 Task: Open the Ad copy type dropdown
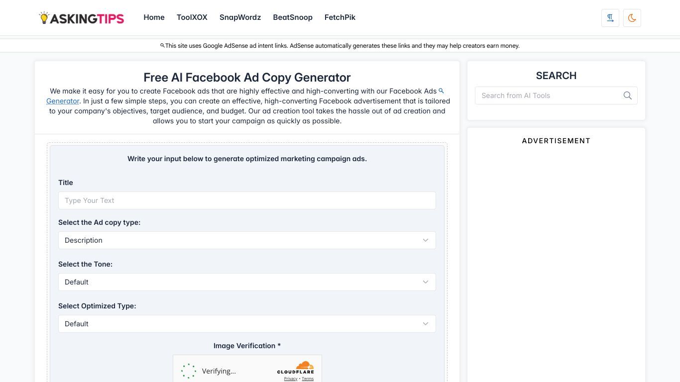[x=247, y=240]
